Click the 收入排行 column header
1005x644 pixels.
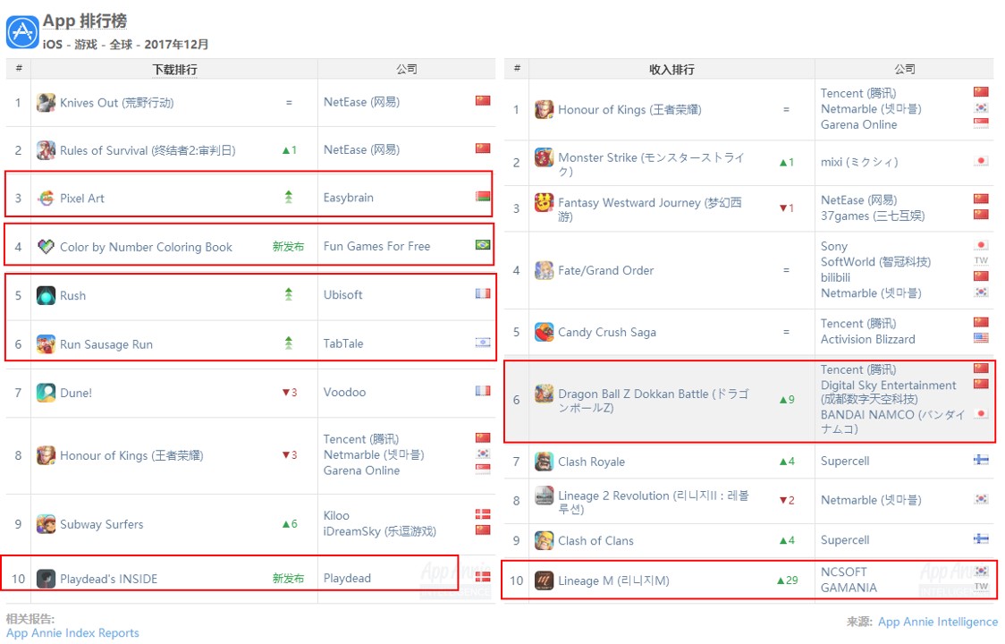pyautogui.click(x=671, y=69)
